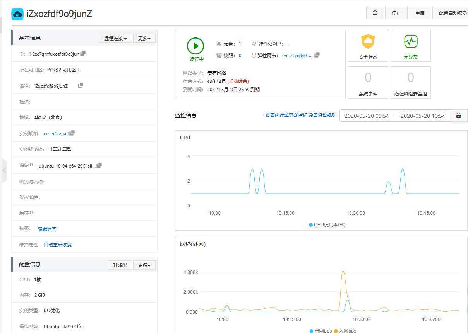Click the 重启 button
The width and height of the screenshot is (468, 333).
click(x=420, y=13)
